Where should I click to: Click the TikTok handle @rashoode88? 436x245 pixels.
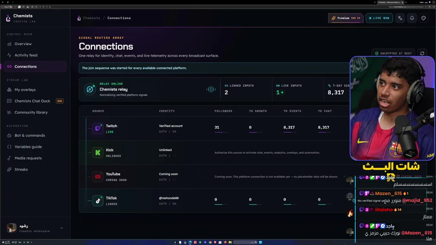pyautogui.click(x=169, y=198)
